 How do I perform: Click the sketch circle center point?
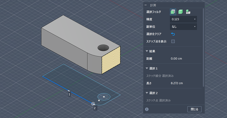click(104, 97)
